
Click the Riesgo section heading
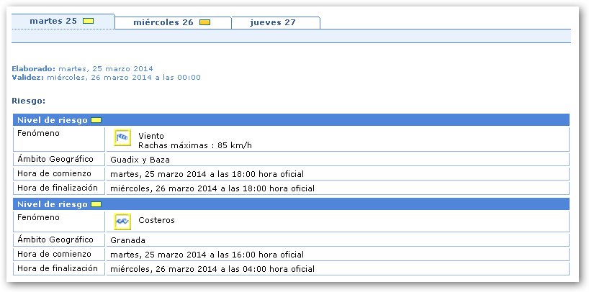pos(29,101)
